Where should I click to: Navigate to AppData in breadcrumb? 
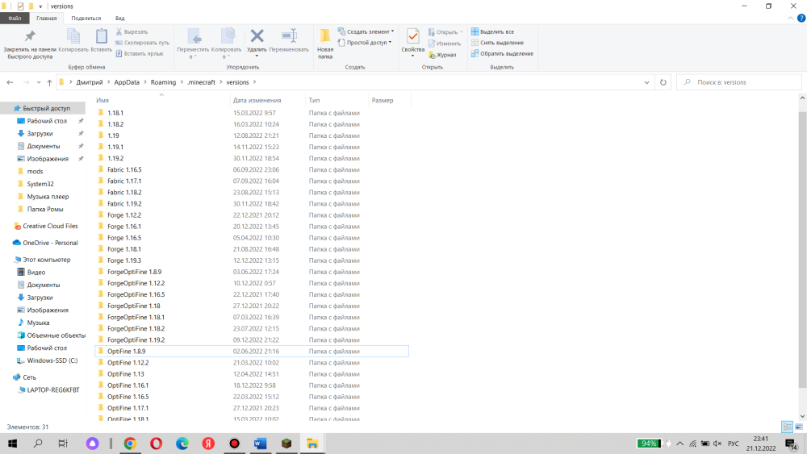point(127,82)
